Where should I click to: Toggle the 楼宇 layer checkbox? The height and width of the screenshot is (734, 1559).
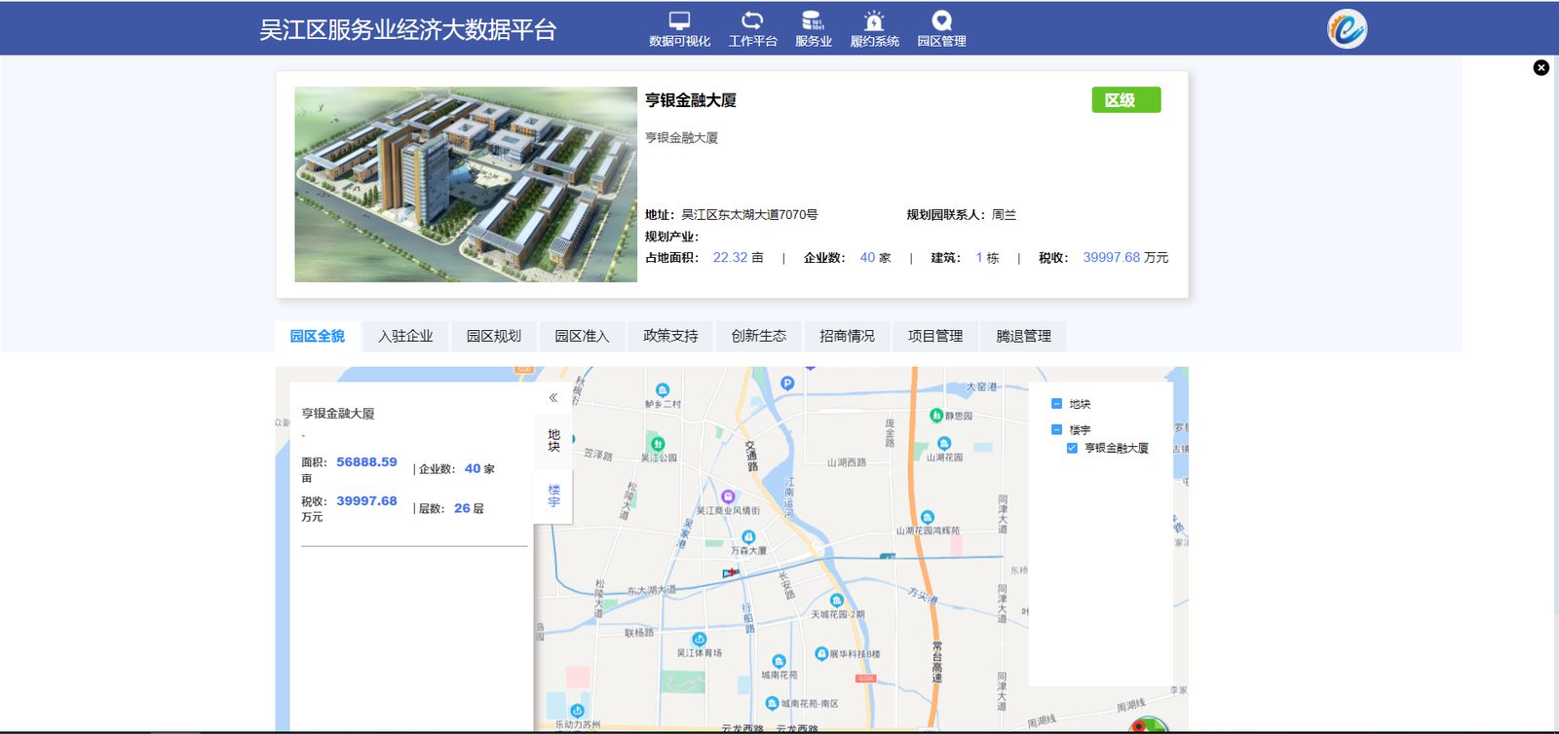click(1056, 429)
